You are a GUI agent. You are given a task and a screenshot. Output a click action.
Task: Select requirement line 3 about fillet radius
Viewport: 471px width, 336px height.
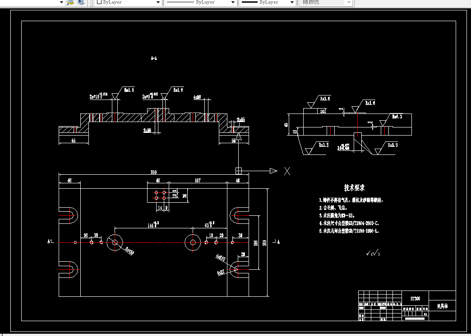(337, 215)
